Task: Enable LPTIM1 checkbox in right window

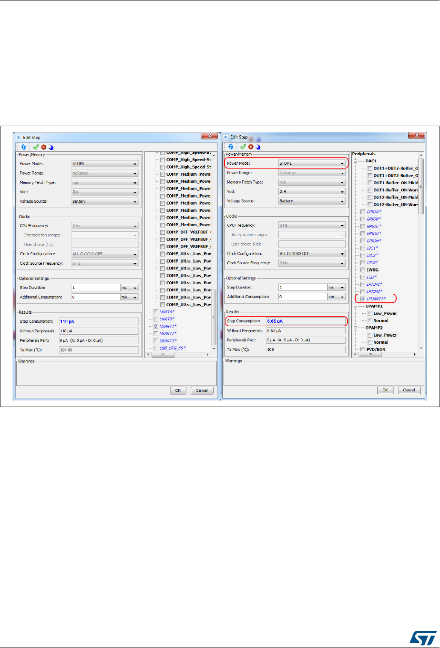Action: point(363,284)
